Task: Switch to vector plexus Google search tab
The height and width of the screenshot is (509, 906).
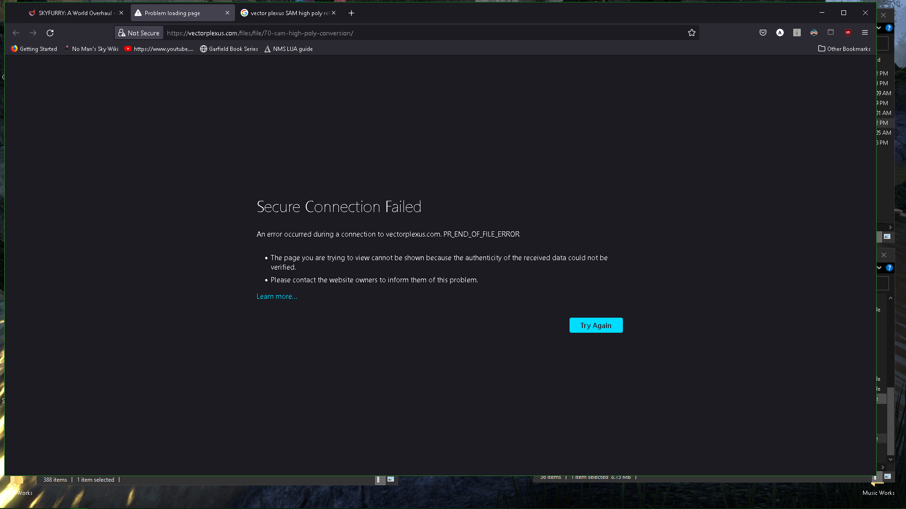Action: (285, 13)
